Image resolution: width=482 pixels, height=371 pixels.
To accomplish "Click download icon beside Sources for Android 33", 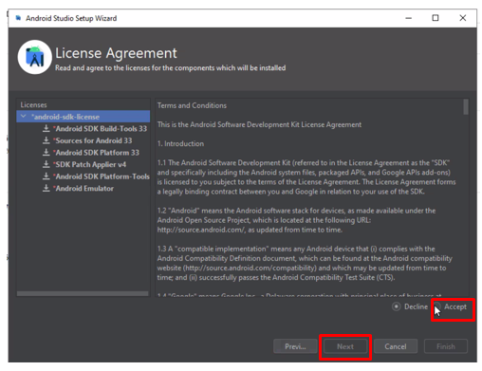I will [x=46, y=140].
